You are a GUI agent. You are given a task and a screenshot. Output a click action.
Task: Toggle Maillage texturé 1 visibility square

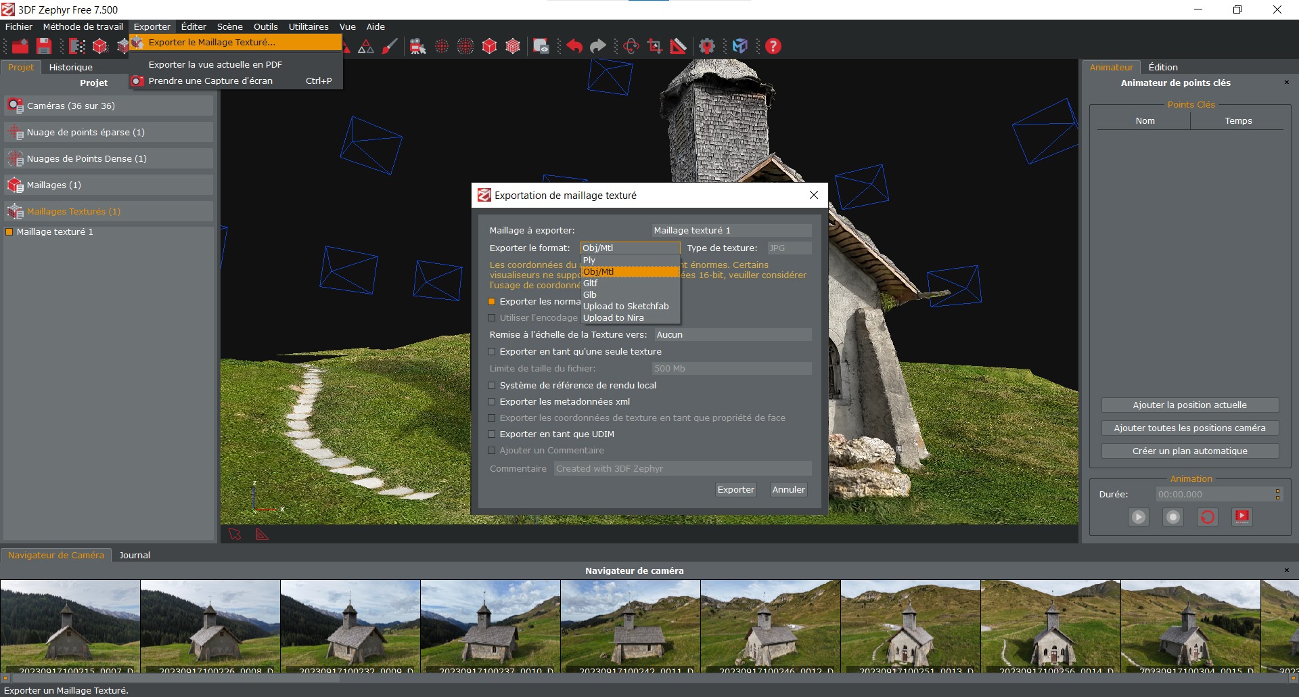click(x=9, y=232)
